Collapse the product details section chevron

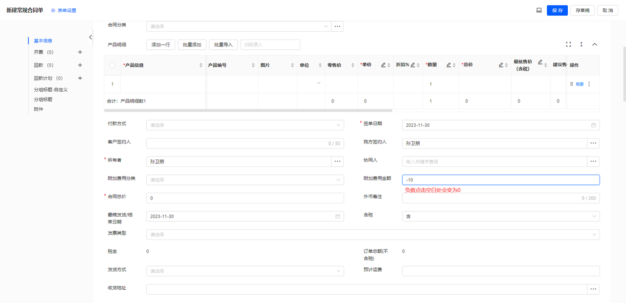tap(595, 44)
